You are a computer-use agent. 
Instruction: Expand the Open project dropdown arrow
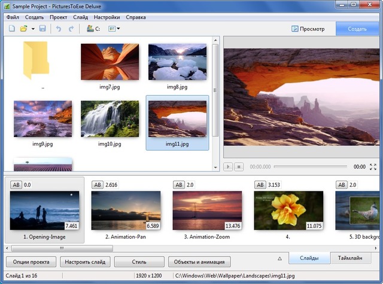[32, 29]
